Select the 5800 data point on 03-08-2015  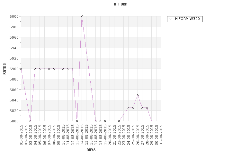tap(31, 121)
